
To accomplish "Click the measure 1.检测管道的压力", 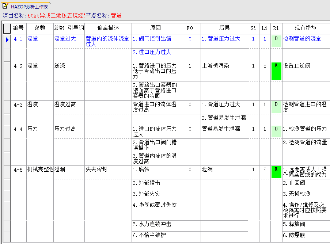I will [306, 131].
